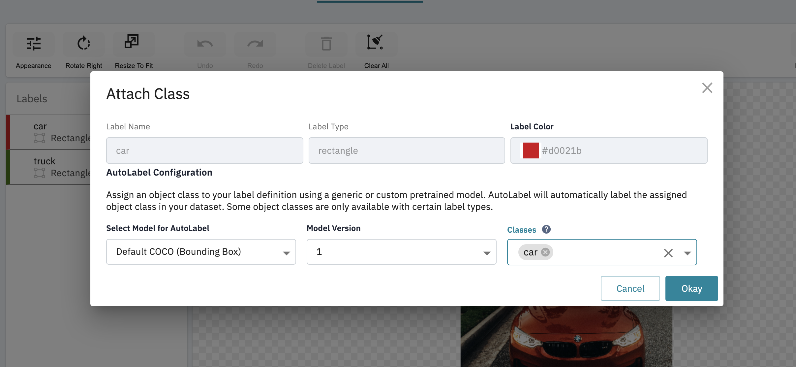Click the Redo arrow icon

click(x=255, y=44)
